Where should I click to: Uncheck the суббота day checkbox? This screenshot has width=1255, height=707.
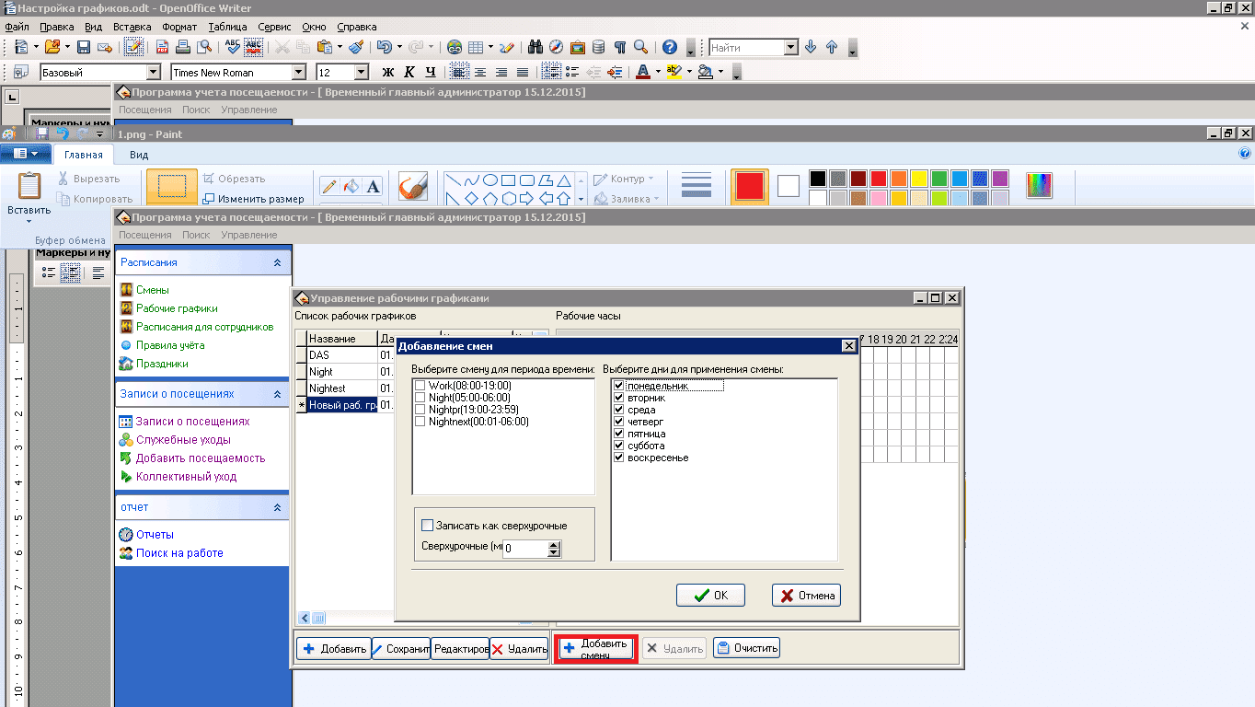pos(619,446)
